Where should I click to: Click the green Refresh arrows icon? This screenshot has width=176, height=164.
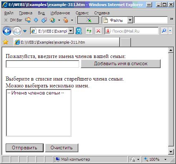point(89,31)
